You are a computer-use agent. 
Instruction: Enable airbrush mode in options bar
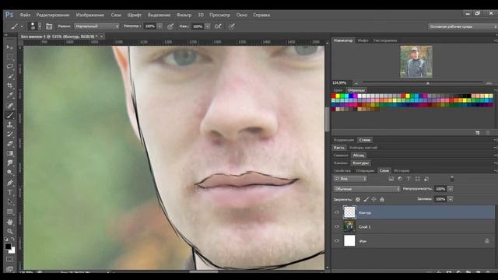click(x=218, y=26)
